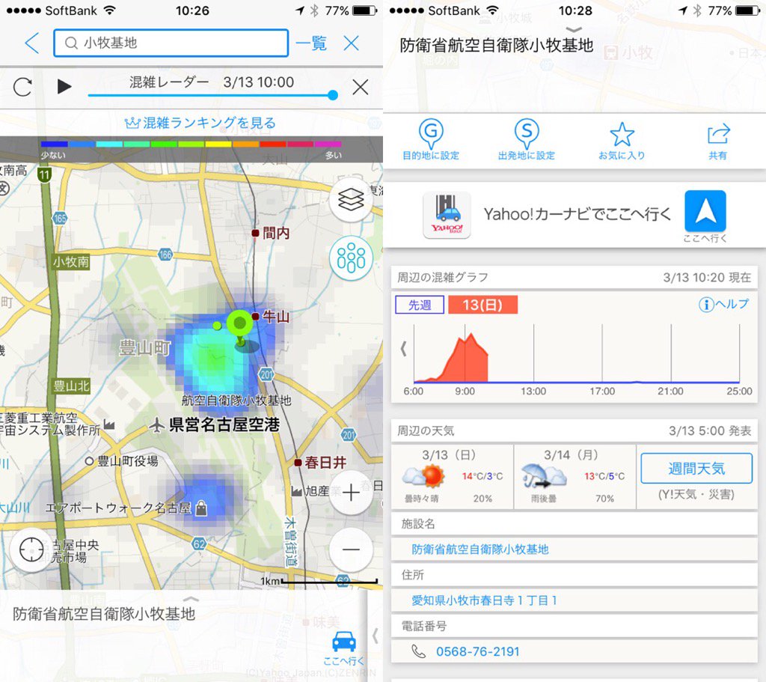Image resolution: width=766 pixels, height=682 pixels.
Task: Tap the 三菱重工業 factory icon
Action: (x=109, y=425)
